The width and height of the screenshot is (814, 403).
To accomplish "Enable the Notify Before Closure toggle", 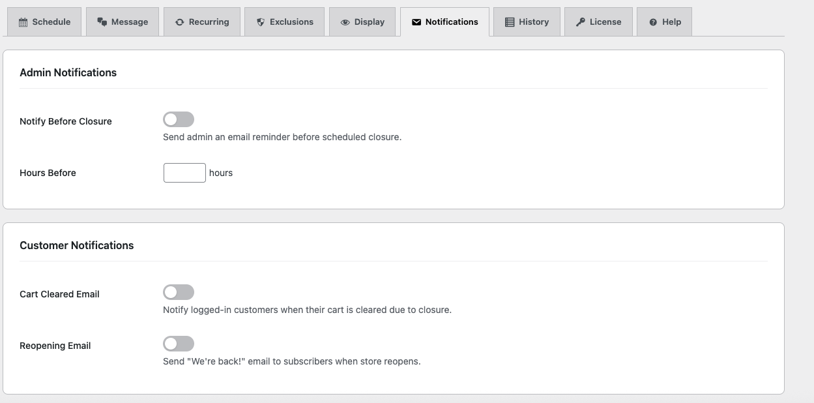I will click(x=179, y=119).
